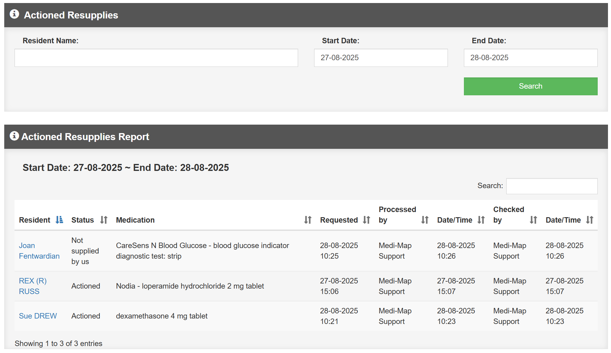Click the Start Date field
This screenshot has height=353, width=611.
tap(381, 58)
